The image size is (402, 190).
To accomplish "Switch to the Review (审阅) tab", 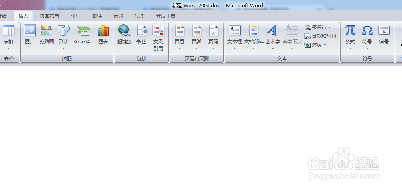I will click(118, 16).
